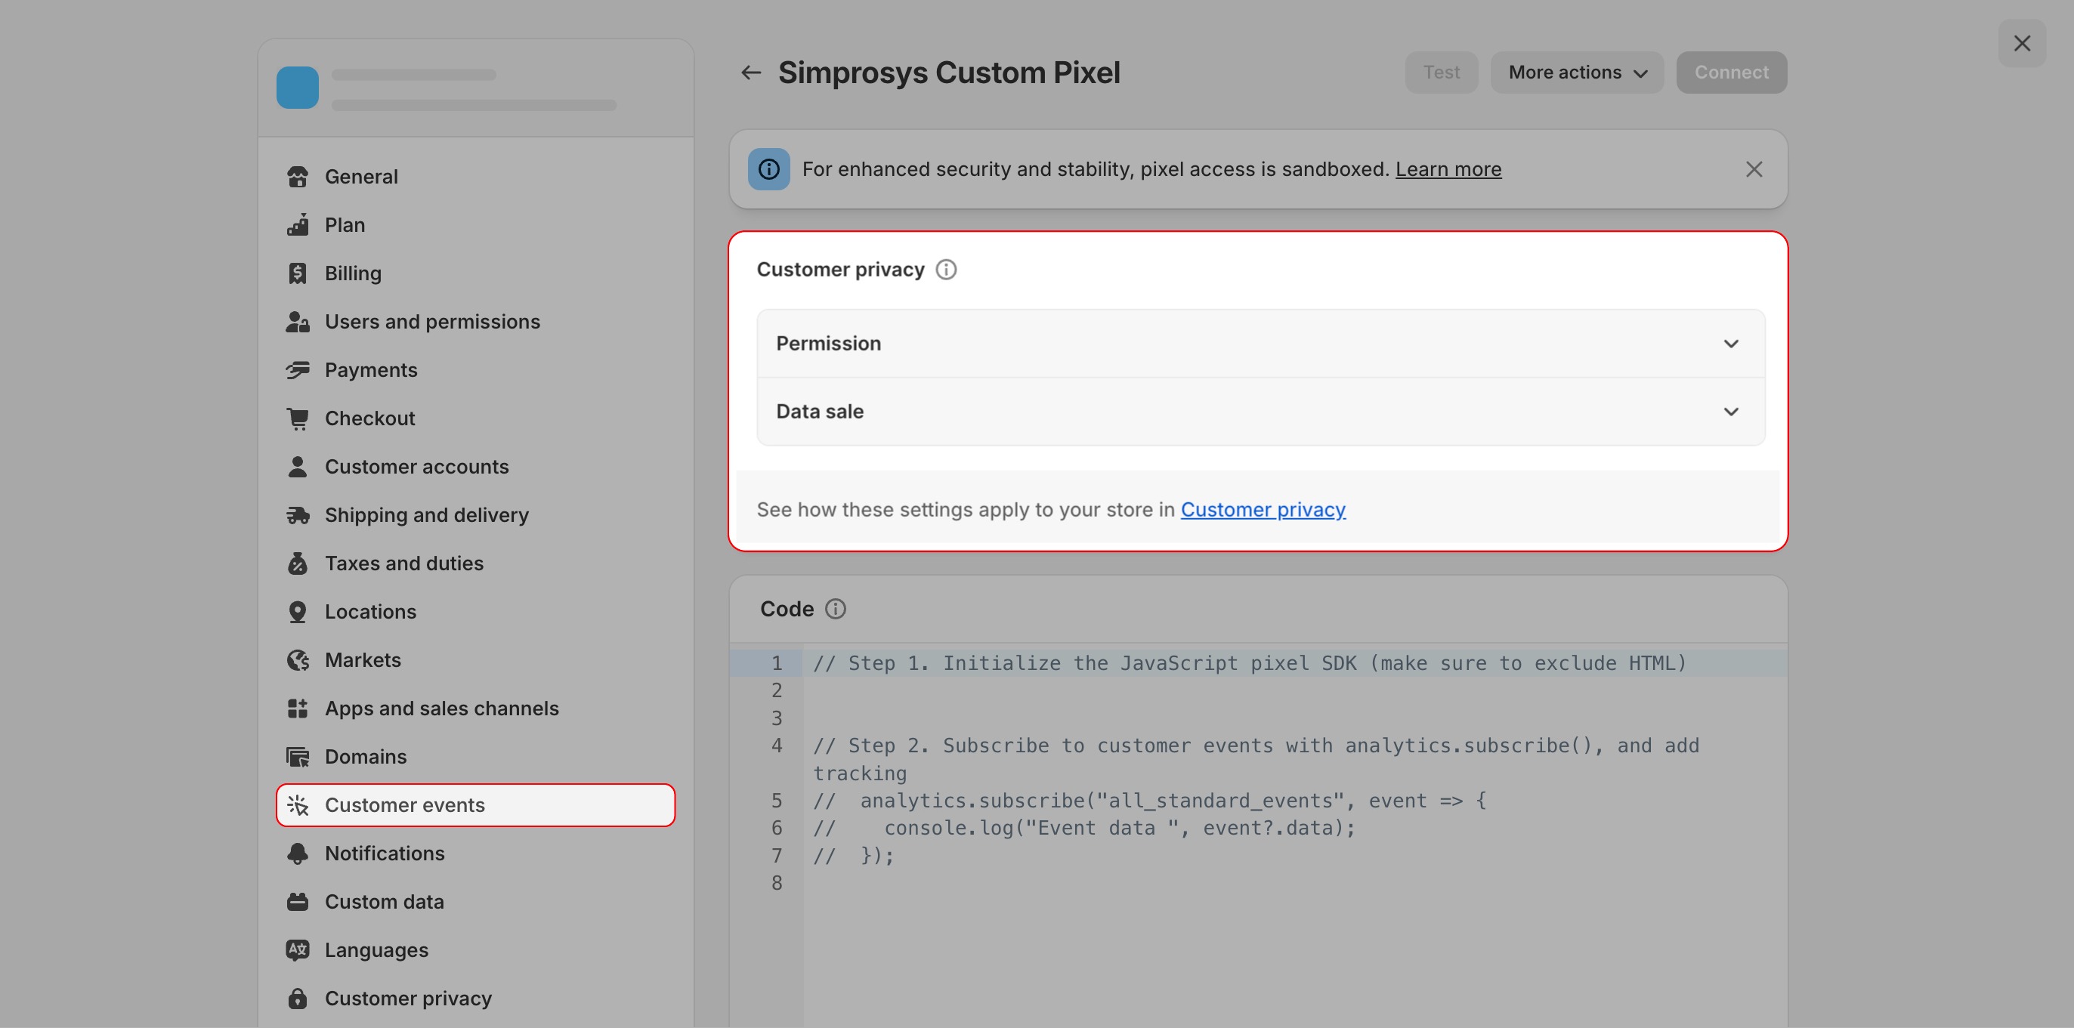This screenshot has height=1028, width=2074.
Task: Click the Apps and sales channels icon
Action: [x=297, y=708]
